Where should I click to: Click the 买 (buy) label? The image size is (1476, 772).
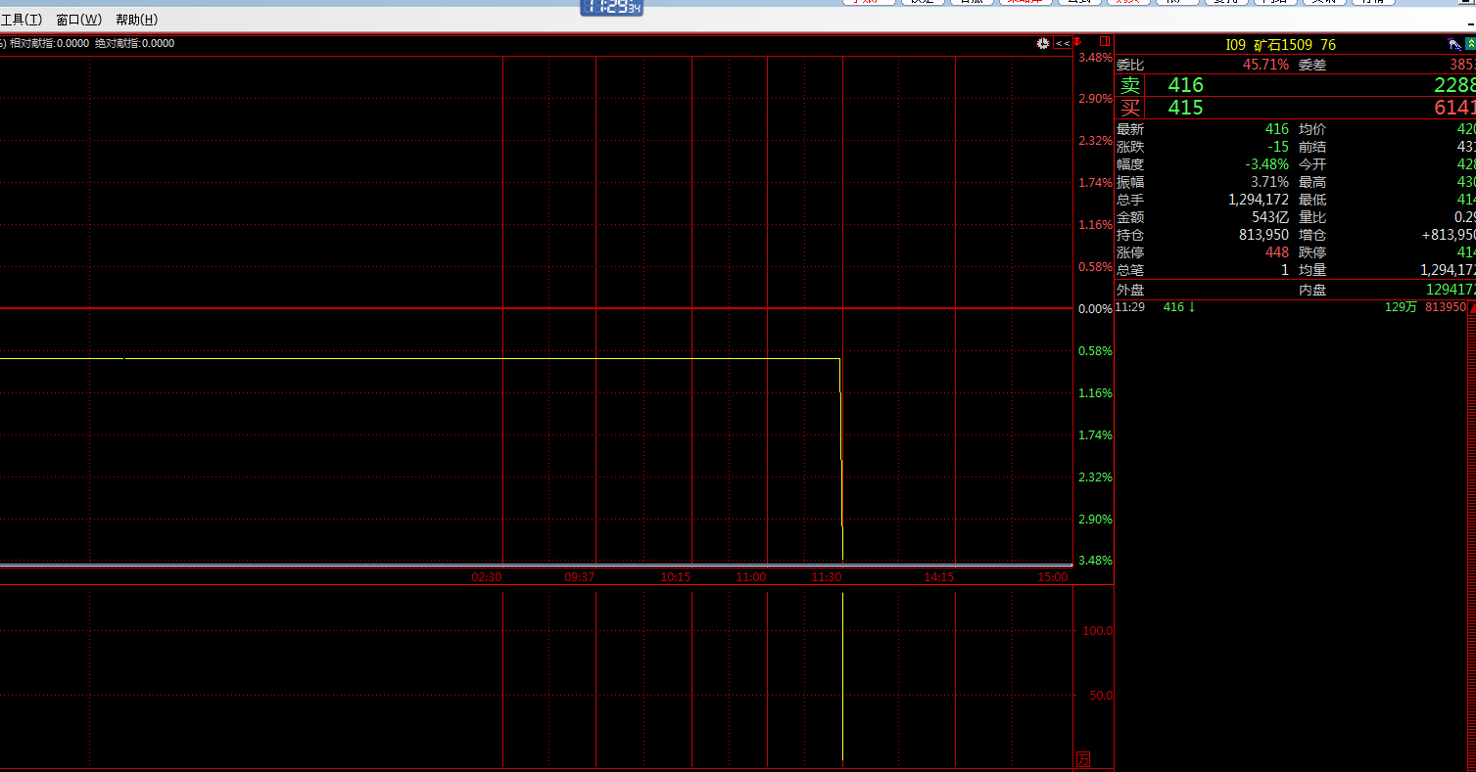(1130, 108)
